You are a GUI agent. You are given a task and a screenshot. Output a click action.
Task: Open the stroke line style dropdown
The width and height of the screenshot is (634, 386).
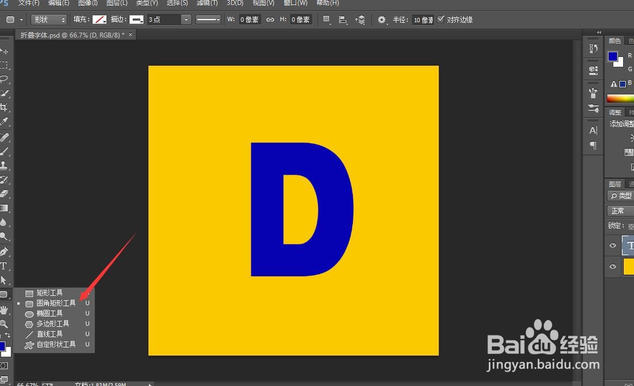coord(208,20)
